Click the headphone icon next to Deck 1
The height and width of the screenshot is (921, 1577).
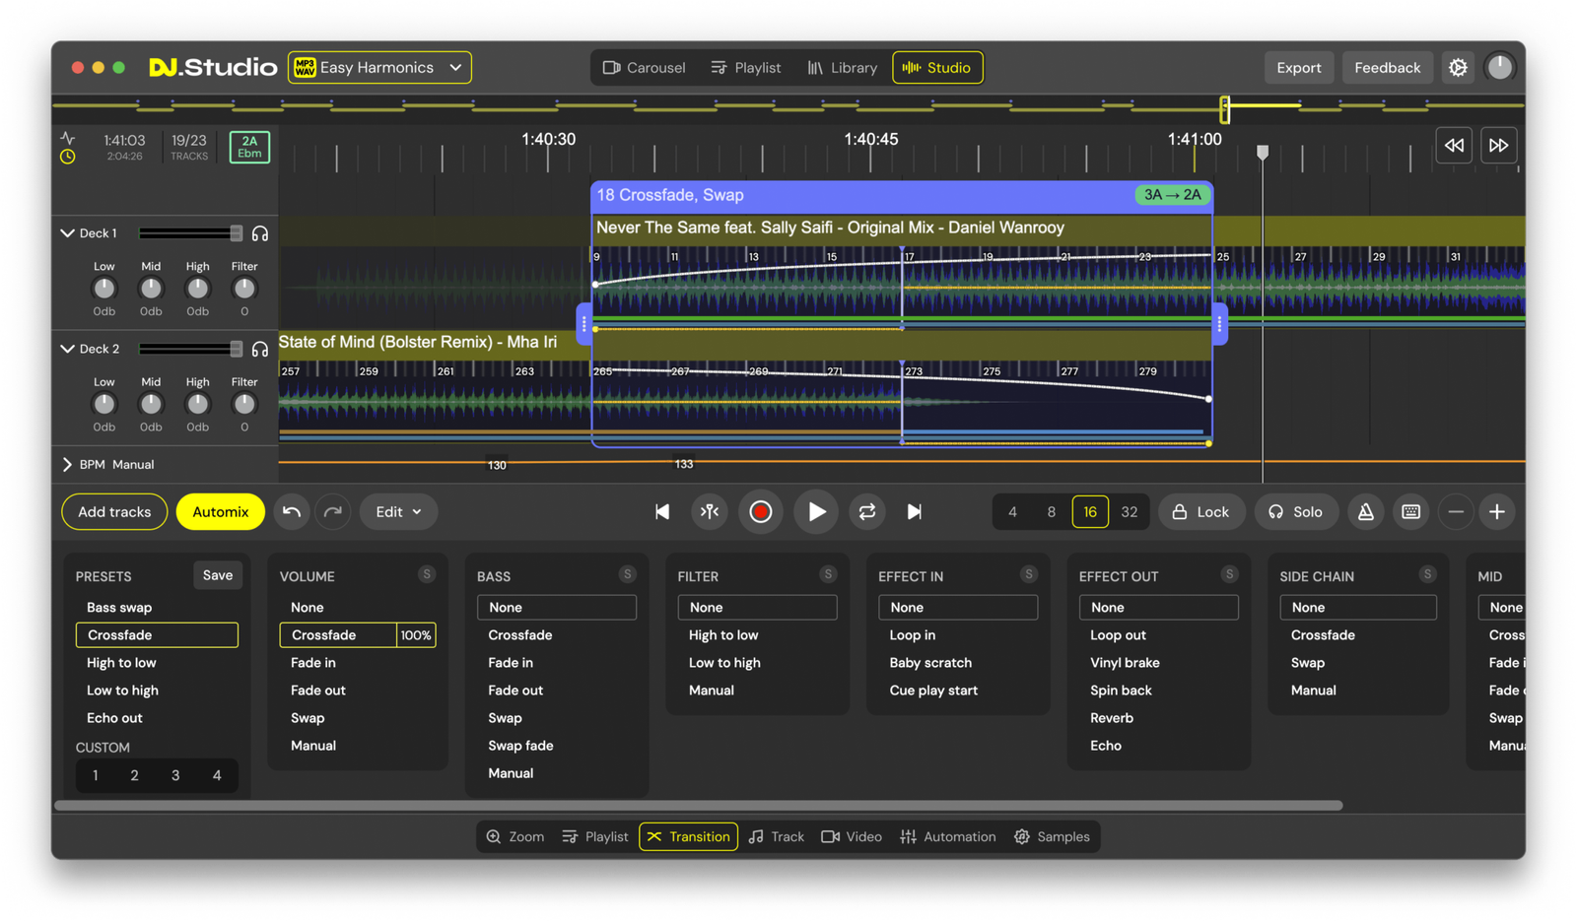259,232
